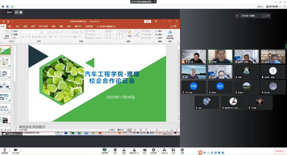Open meeting info icon at top left
This screenshot has width=287, height=155.
click(x=3, y=7)
